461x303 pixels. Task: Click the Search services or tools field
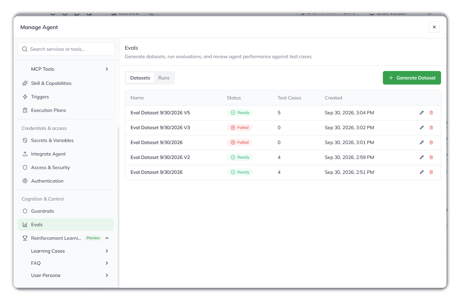(66, 49)
